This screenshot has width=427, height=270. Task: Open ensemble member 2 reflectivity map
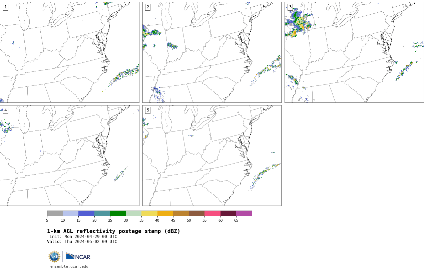(x=212, y=52)
